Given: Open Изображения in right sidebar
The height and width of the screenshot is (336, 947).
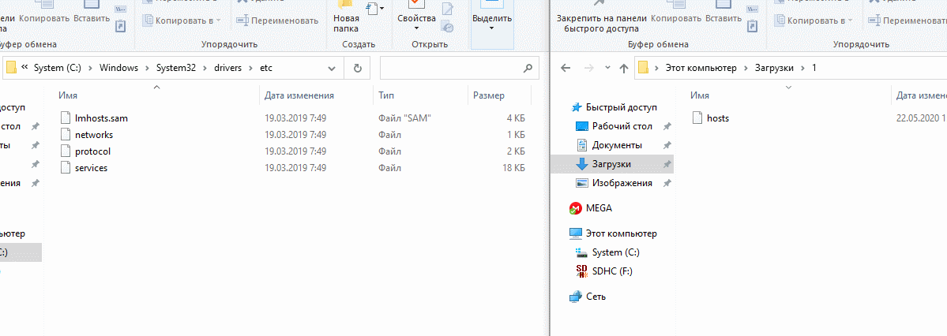Looking at the screenshot, I should [x=622, y=183].
